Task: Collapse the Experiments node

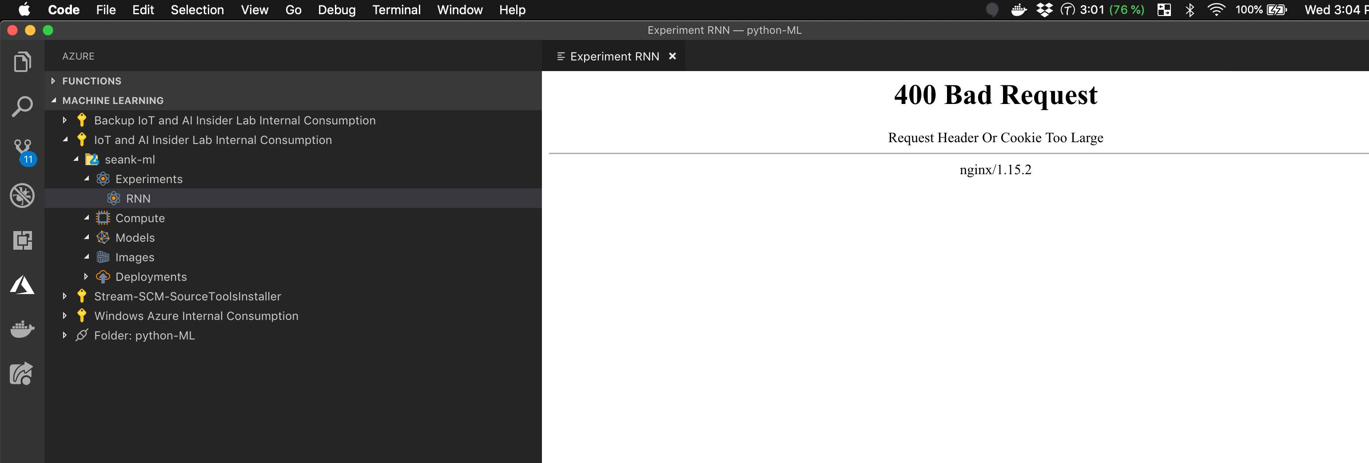Action: coord(87,179)
